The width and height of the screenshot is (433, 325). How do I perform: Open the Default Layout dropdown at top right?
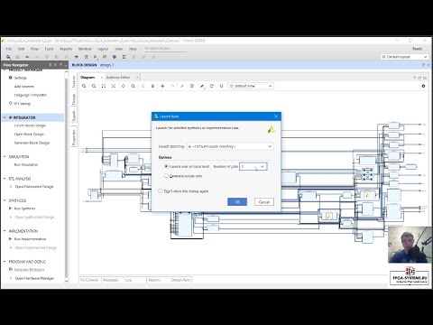coord(404,57)
